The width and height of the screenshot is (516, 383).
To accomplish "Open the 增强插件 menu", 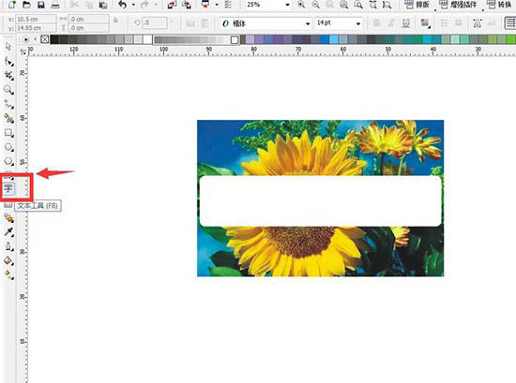I will (x=458, y=5).
